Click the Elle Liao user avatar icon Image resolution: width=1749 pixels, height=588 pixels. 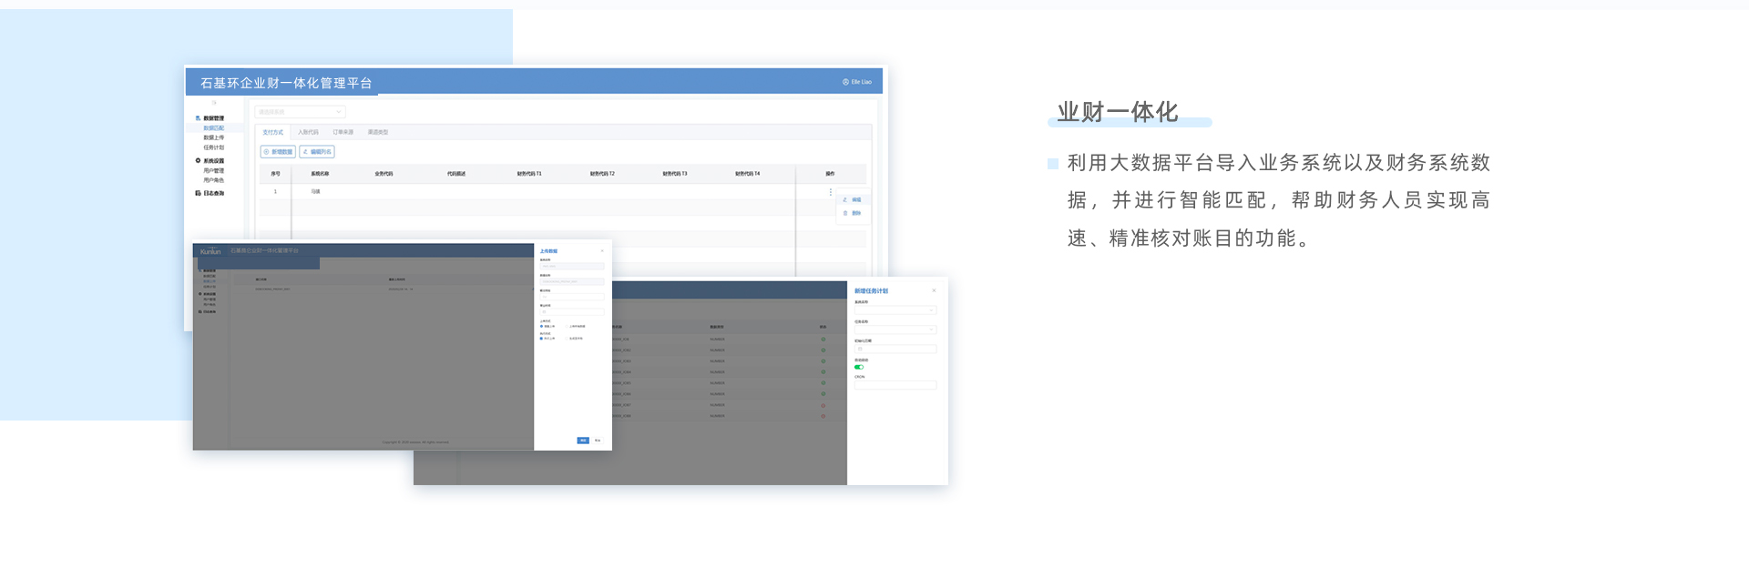[845, 82]
